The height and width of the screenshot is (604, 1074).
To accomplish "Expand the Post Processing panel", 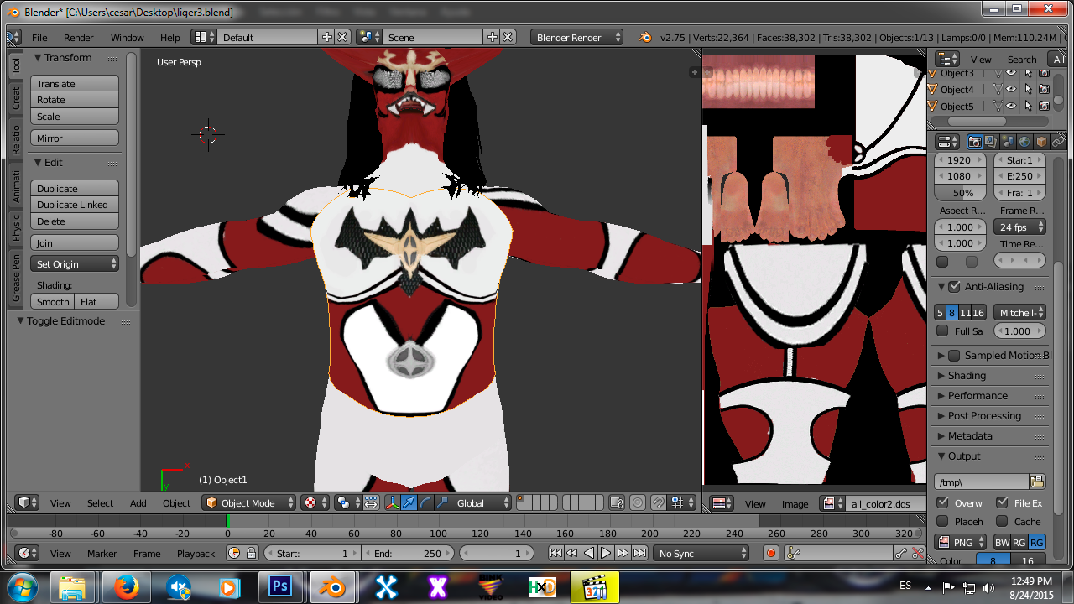I will (x=984, y=415).
